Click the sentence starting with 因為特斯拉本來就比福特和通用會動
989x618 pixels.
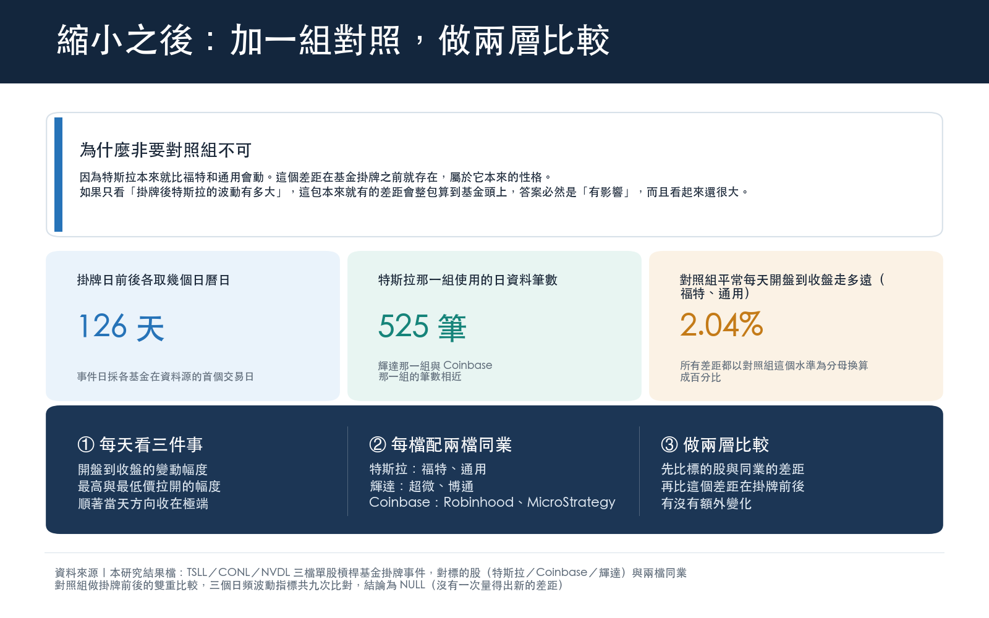coord(316,177)
